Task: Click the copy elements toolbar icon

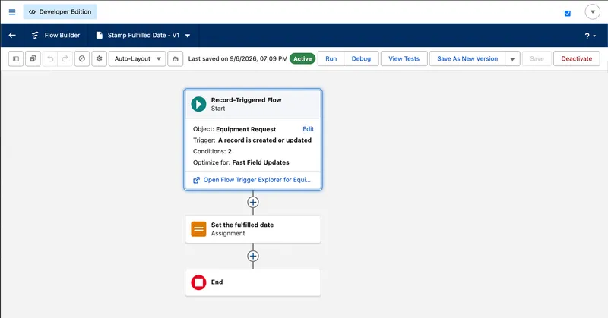Action: pos(33,59)
